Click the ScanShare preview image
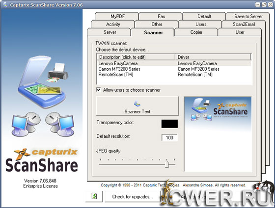 pos(218,134)
